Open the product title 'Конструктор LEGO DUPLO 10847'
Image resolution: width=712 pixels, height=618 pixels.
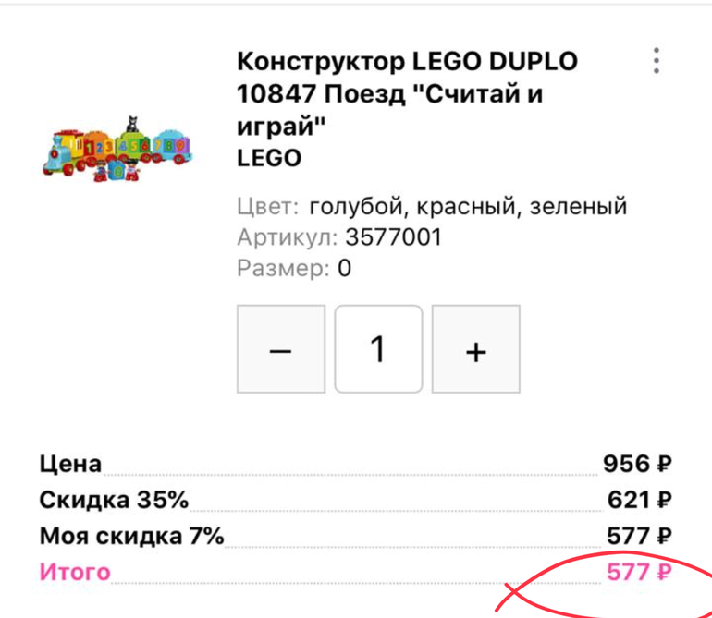[407, 93]
